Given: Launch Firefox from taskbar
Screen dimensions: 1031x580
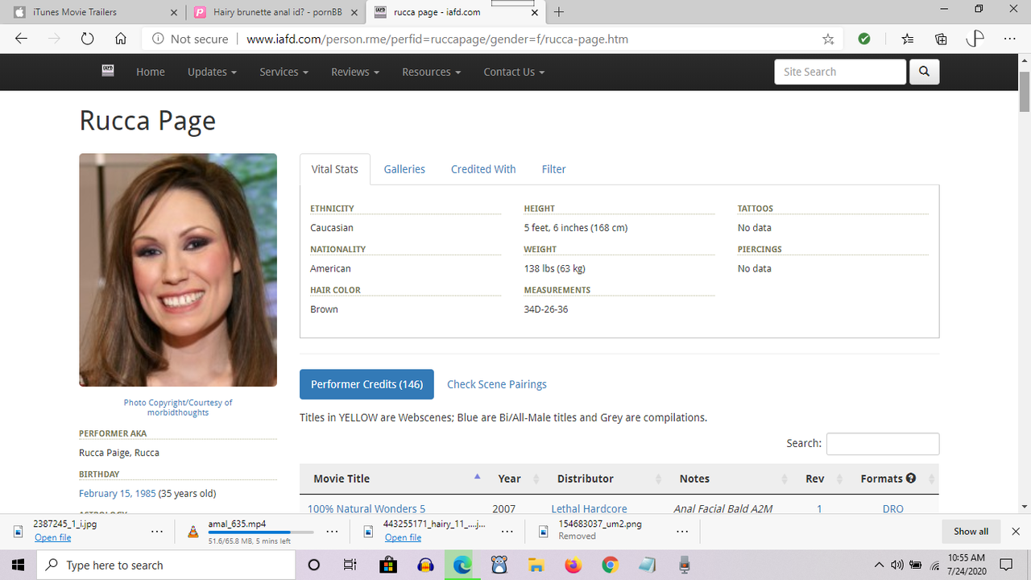Looking at the screenshot, I should [x=573, y=565].
